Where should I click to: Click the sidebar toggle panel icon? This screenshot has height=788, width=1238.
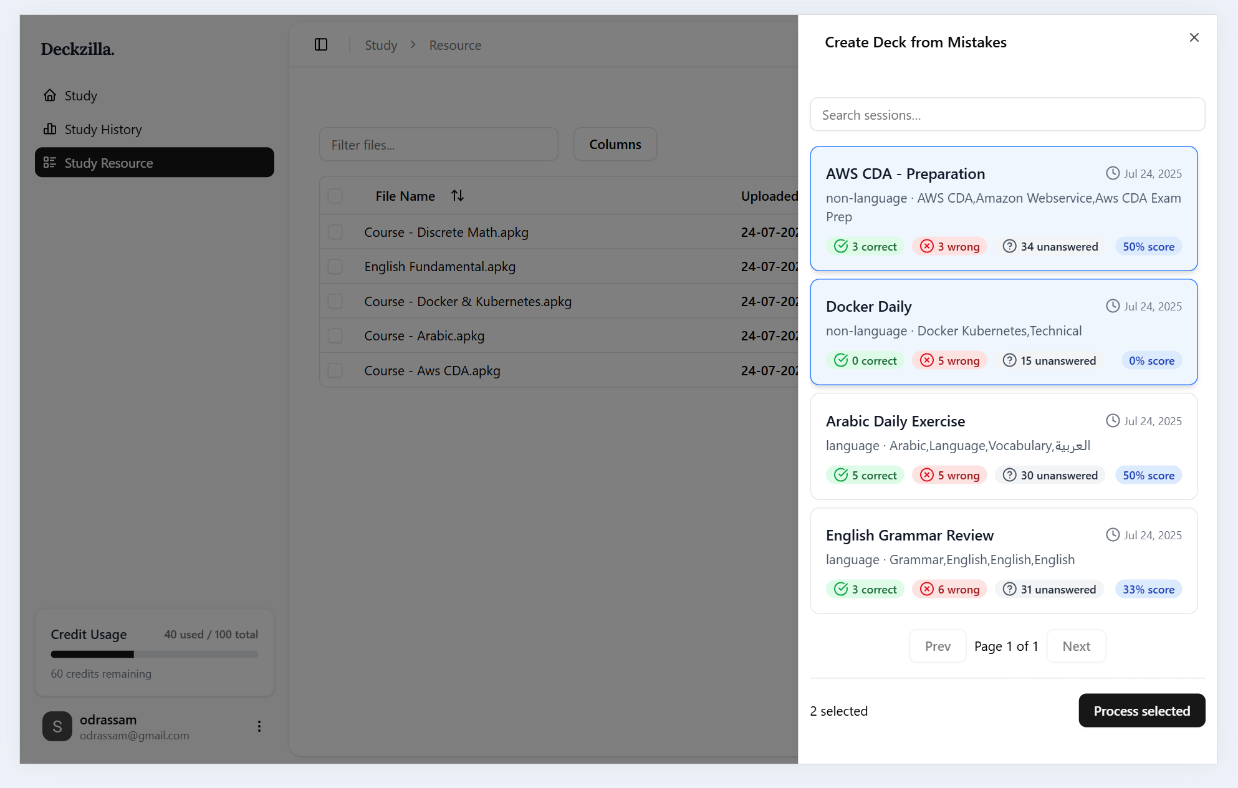[x=321, y=45]
